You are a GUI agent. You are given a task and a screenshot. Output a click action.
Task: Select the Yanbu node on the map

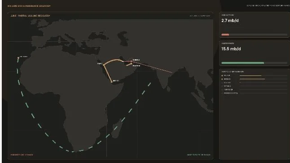click(104, 65)
